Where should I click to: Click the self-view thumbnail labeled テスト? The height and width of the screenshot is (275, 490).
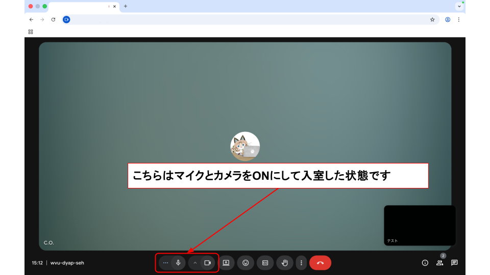tap(420, 225)
